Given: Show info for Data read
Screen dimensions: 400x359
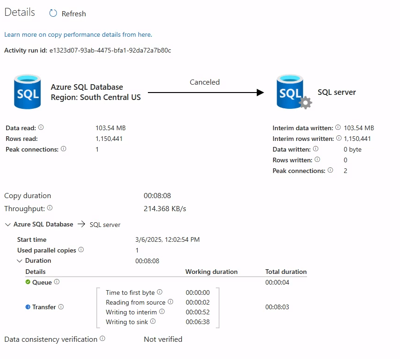Looking at the screenshot, I should pos(41,127).
